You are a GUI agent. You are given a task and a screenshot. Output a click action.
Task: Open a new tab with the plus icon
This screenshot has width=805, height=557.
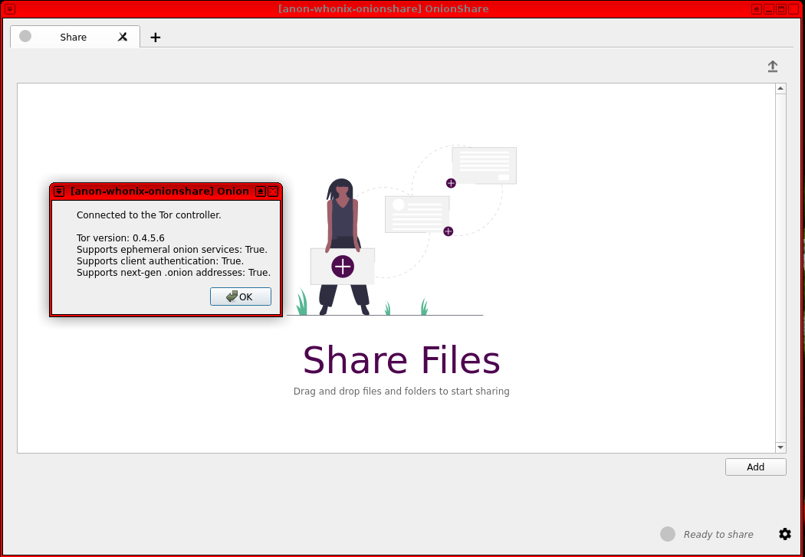click(x=156, y=37)
